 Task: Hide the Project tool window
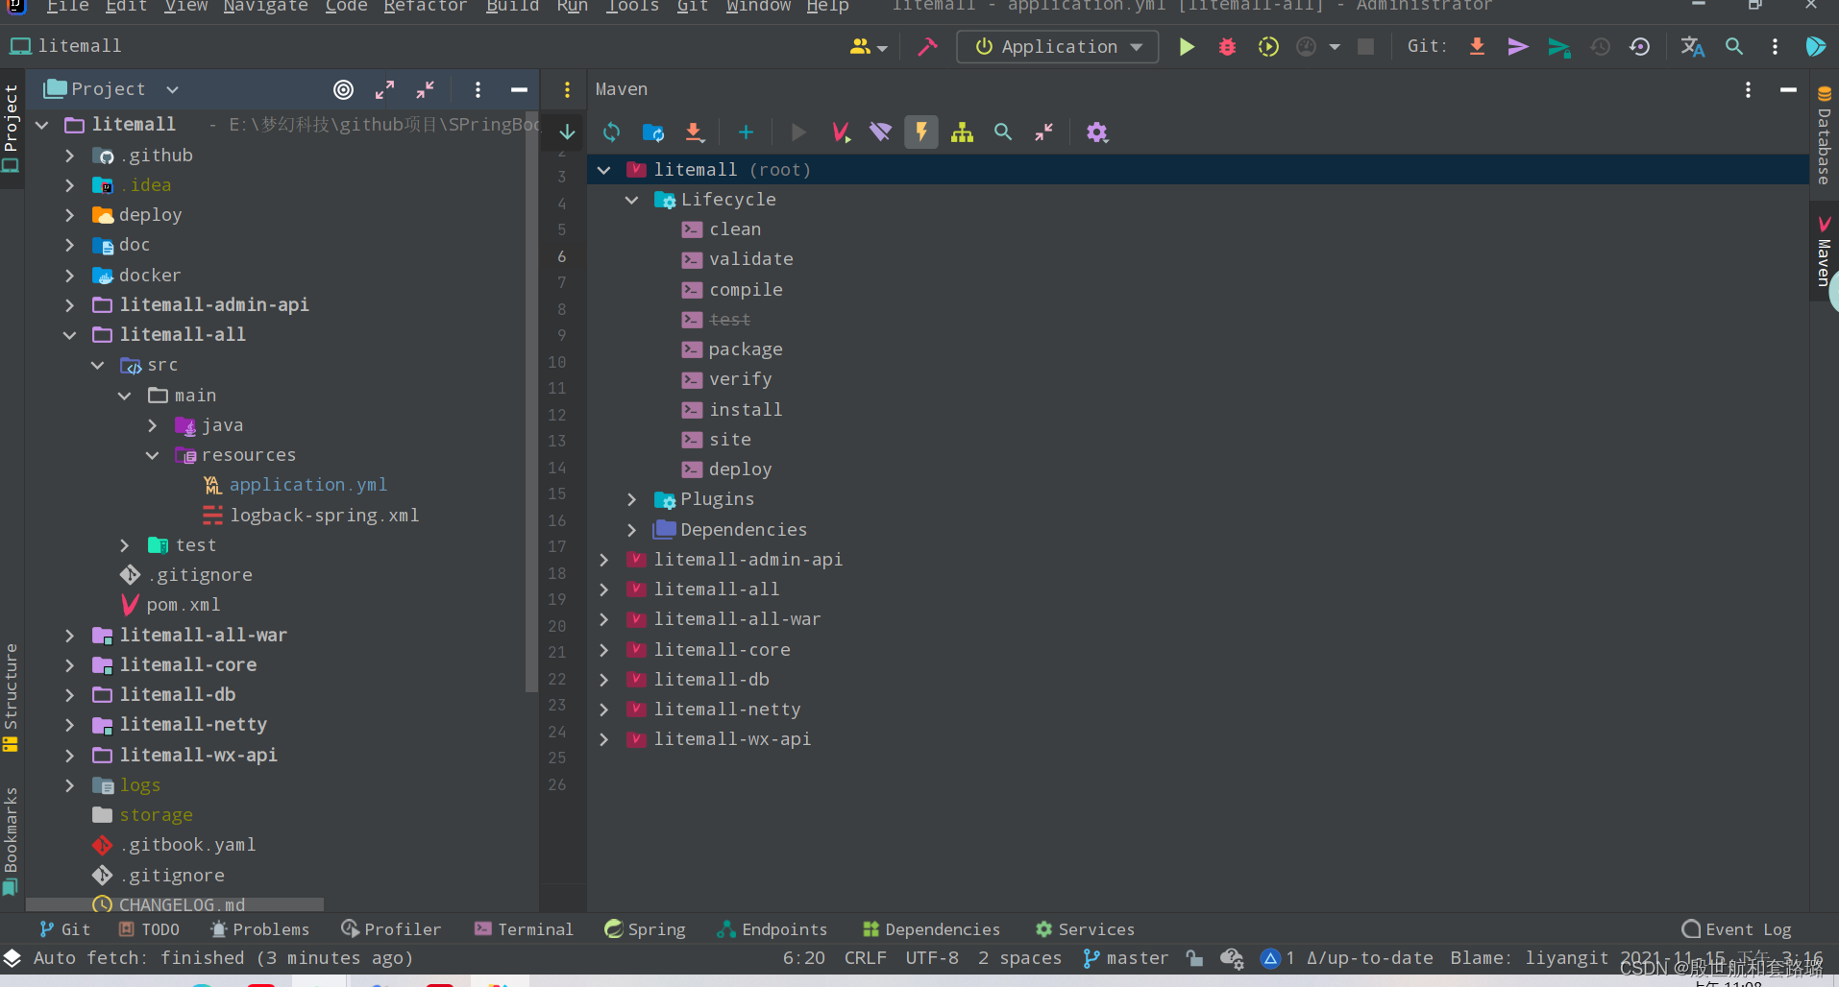[x=519, y=89]
